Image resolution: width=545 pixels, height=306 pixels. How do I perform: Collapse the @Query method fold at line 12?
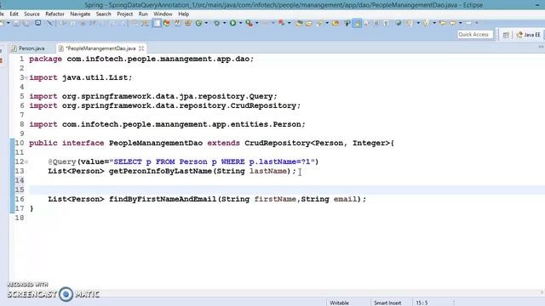(x=26, y=162)
